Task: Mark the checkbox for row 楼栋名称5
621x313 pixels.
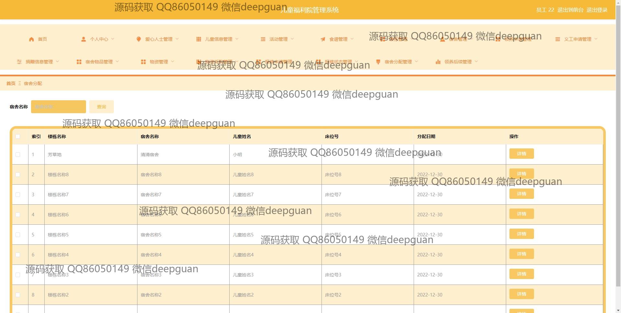Action: (x=18, y=235)
